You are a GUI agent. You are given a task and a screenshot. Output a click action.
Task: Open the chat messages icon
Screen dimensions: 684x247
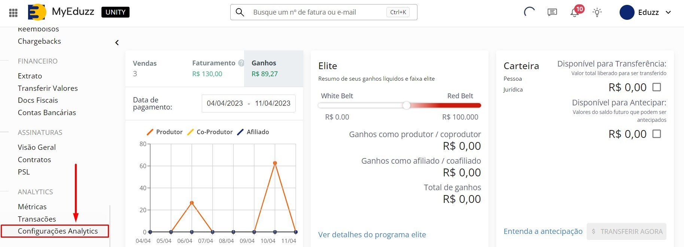pos(552,12)
